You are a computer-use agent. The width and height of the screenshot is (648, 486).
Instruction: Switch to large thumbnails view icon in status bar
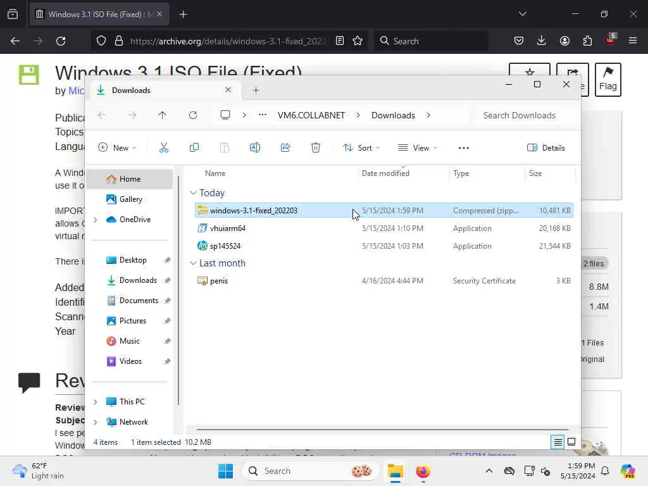click(x=571, y=442)
